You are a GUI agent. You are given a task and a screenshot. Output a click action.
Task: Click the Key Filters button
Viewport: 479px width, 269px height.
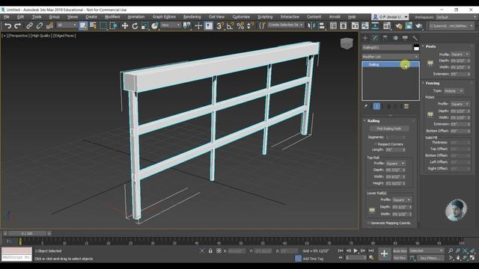pos(430,258)
